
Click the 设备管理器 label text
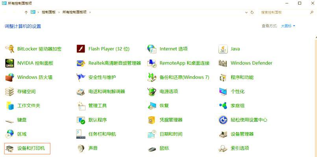tap(242, 134)
